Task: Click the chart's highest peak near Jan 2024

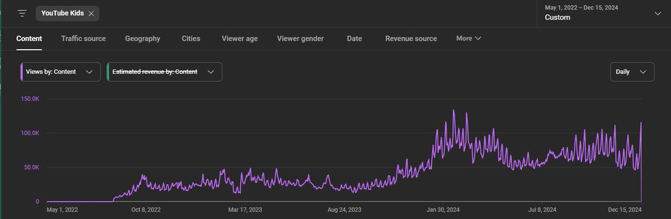Action: (453, 110)
